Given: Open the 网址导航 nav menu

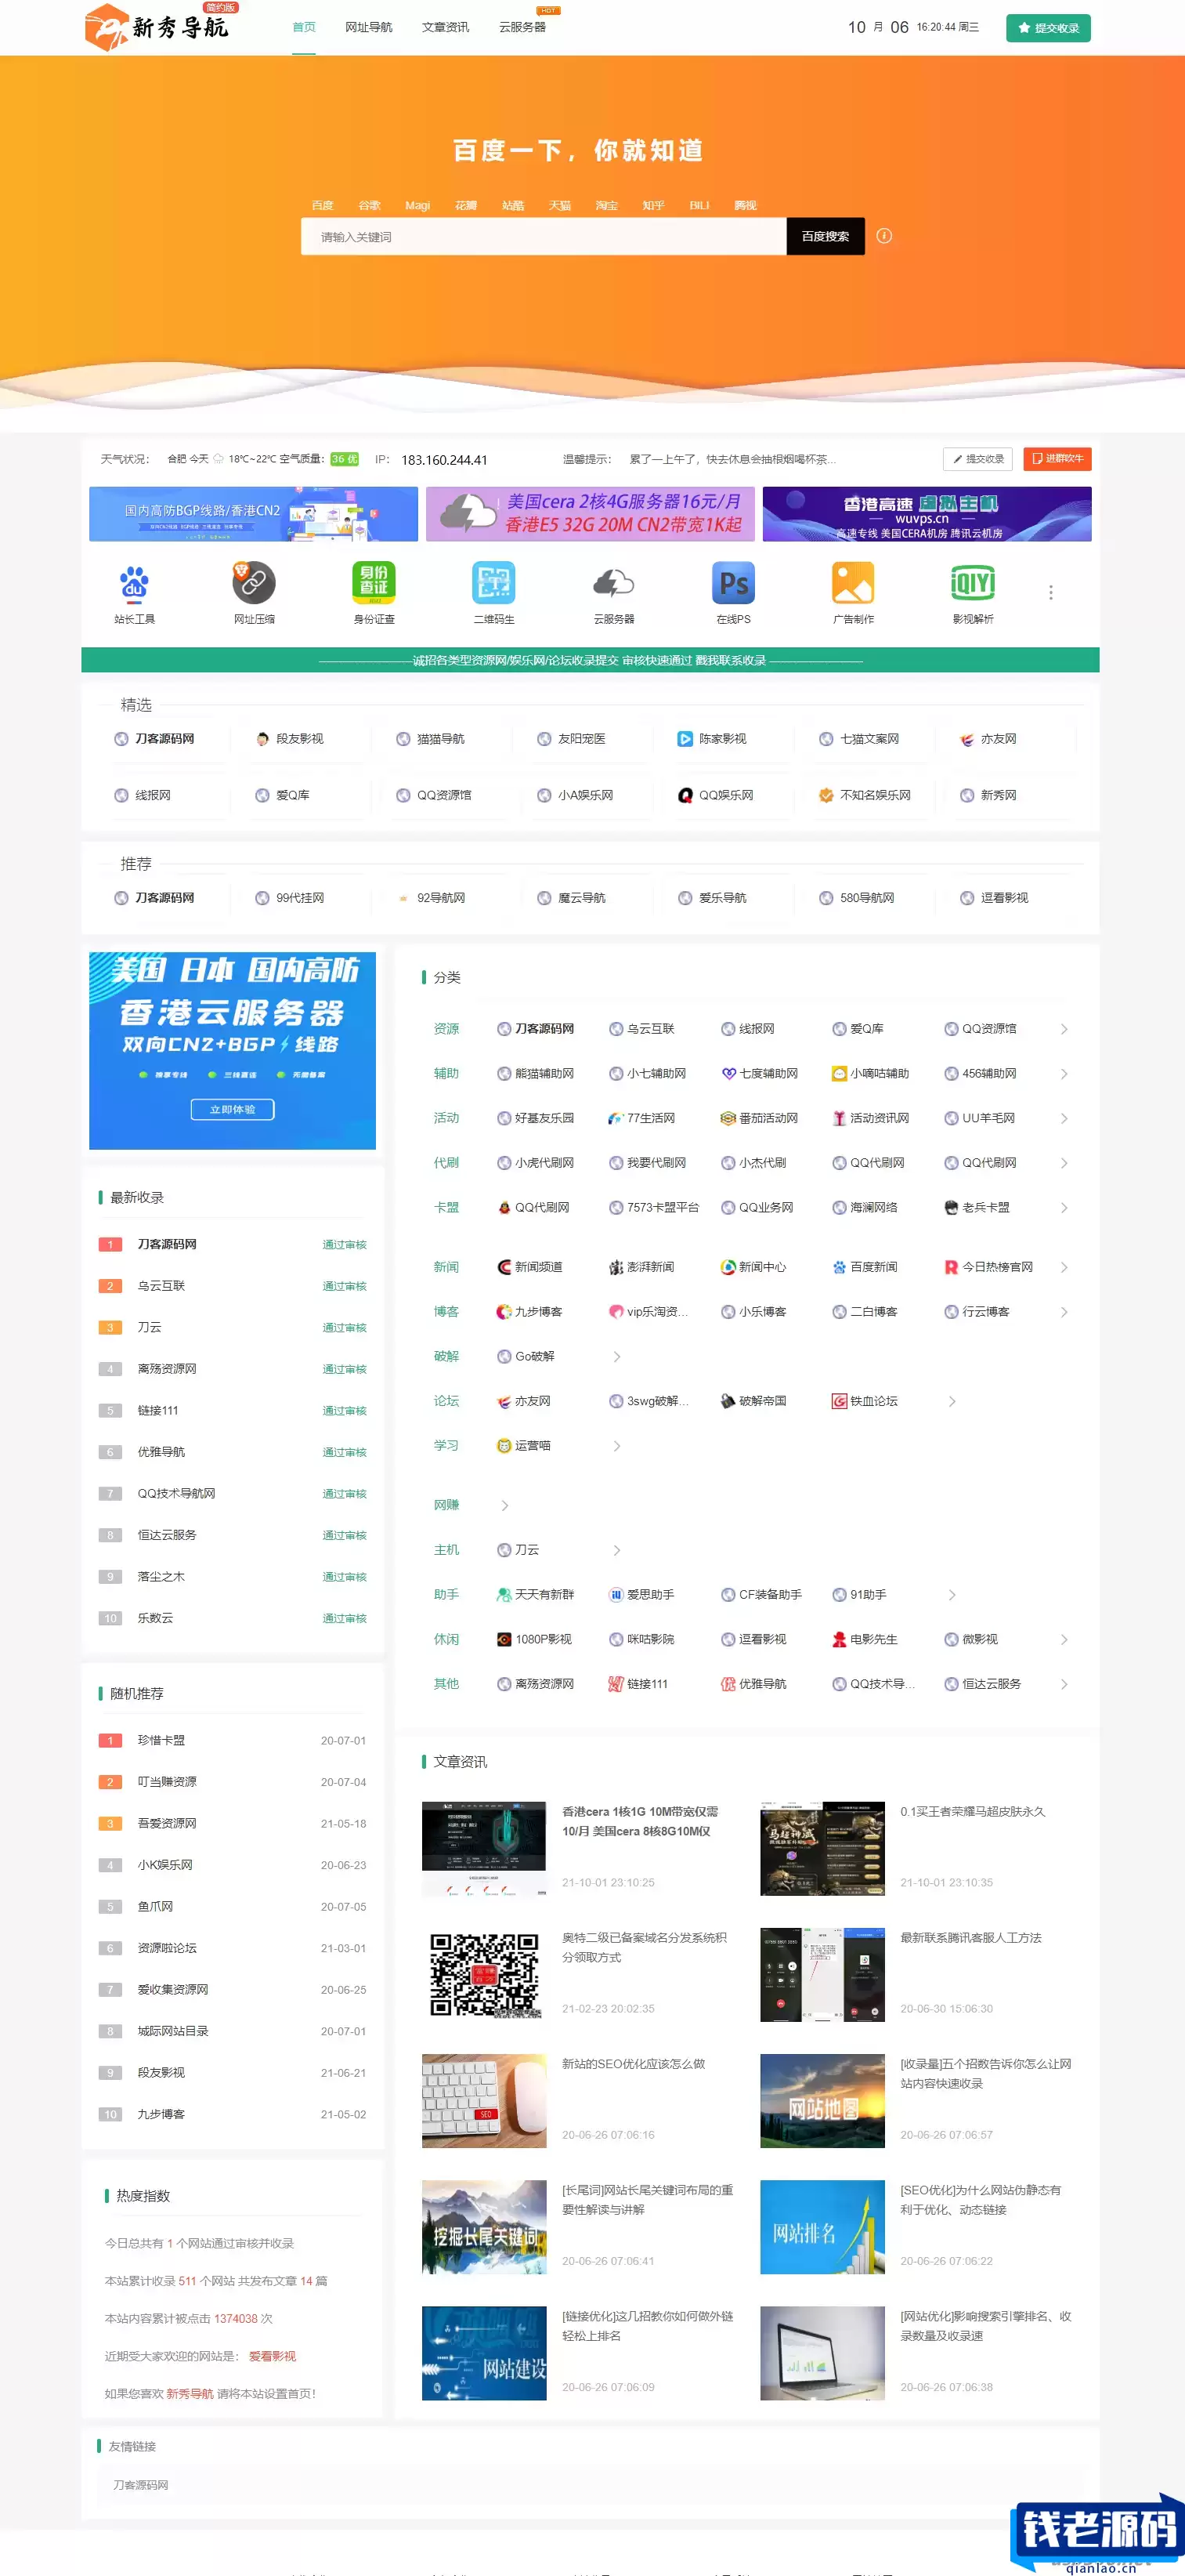Looking at the screenshot, I should pyautogui.click(x=369, y=27).
